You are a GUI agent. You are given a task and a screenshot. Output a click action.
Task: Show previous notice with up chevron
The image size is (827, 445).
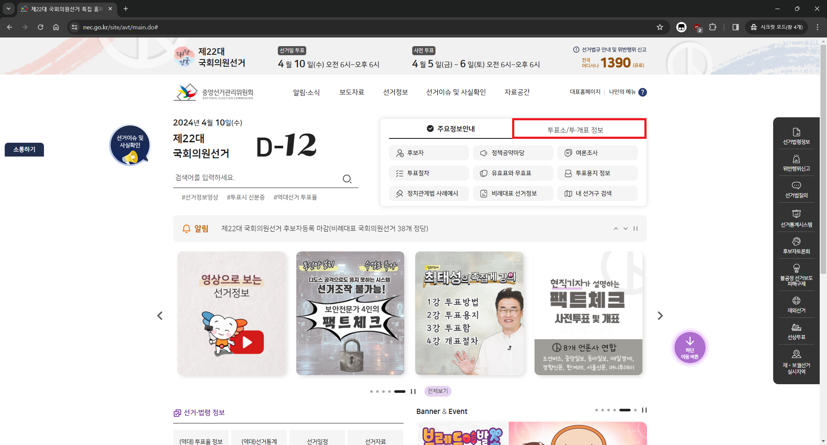click(616, 229)
